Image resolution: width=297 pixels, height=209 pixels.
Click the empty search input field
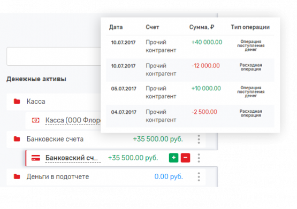54,56
